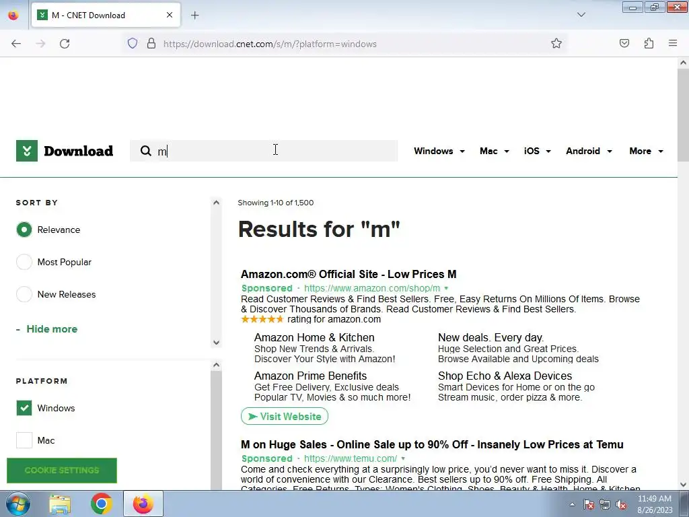Click the Sort By panel scroll down arrow
Image resolution: width=689 pixels, height=517 pixels.
(x=216, y=343)
